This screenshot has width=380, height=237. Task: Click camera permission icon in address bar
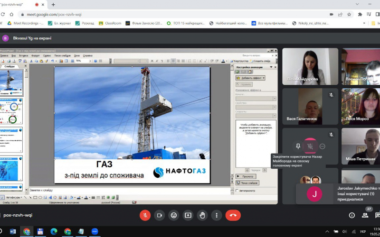[x=331, y=15]
